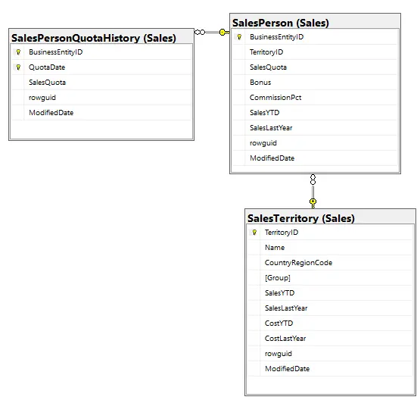Image resolution: width=417 pixels, height=400 pixels.
Task: Click the infinity symbol next to SalesPersonQuotaHistory
Action: [x=200, y=33]
